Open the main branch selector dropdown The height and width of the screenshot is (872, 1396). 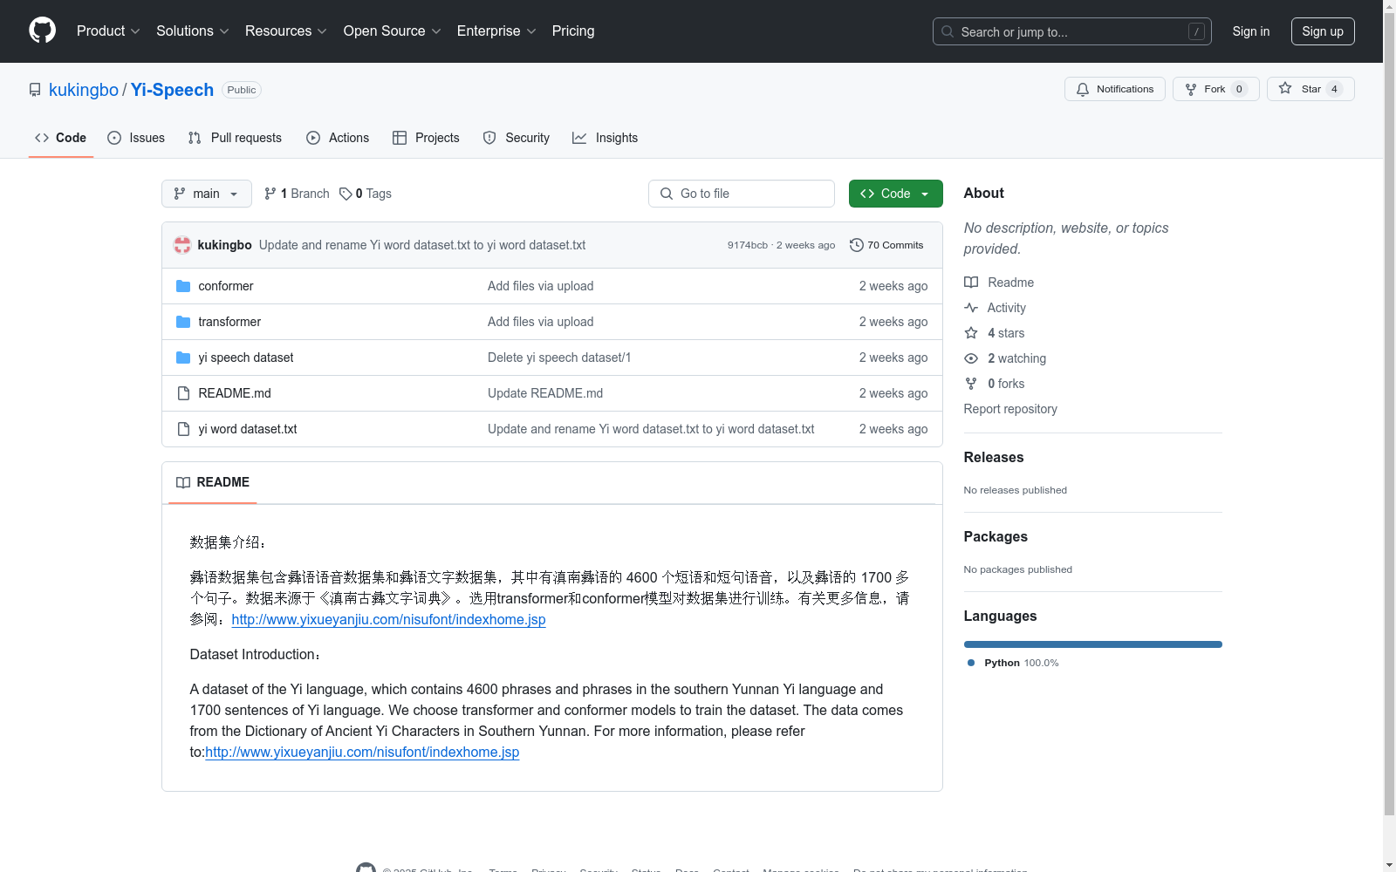(x=207, y=194)
